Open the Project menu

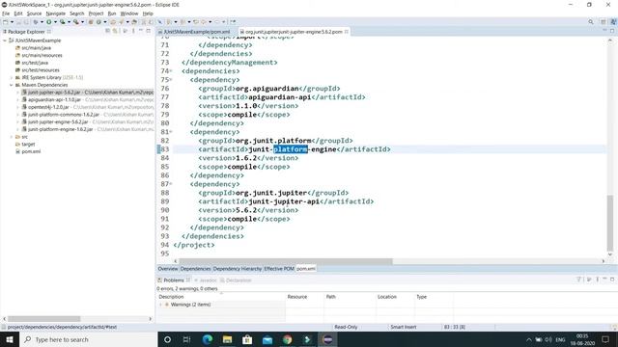[x=96, y=13]
